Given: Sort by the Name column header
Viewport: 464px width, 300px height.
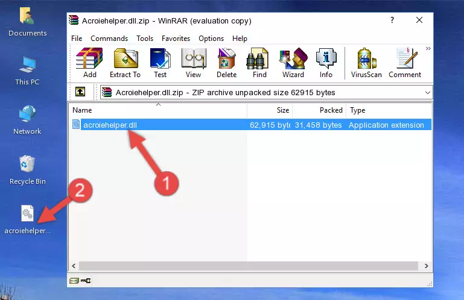Looking at the screenshot, I should tap(158, 110).
